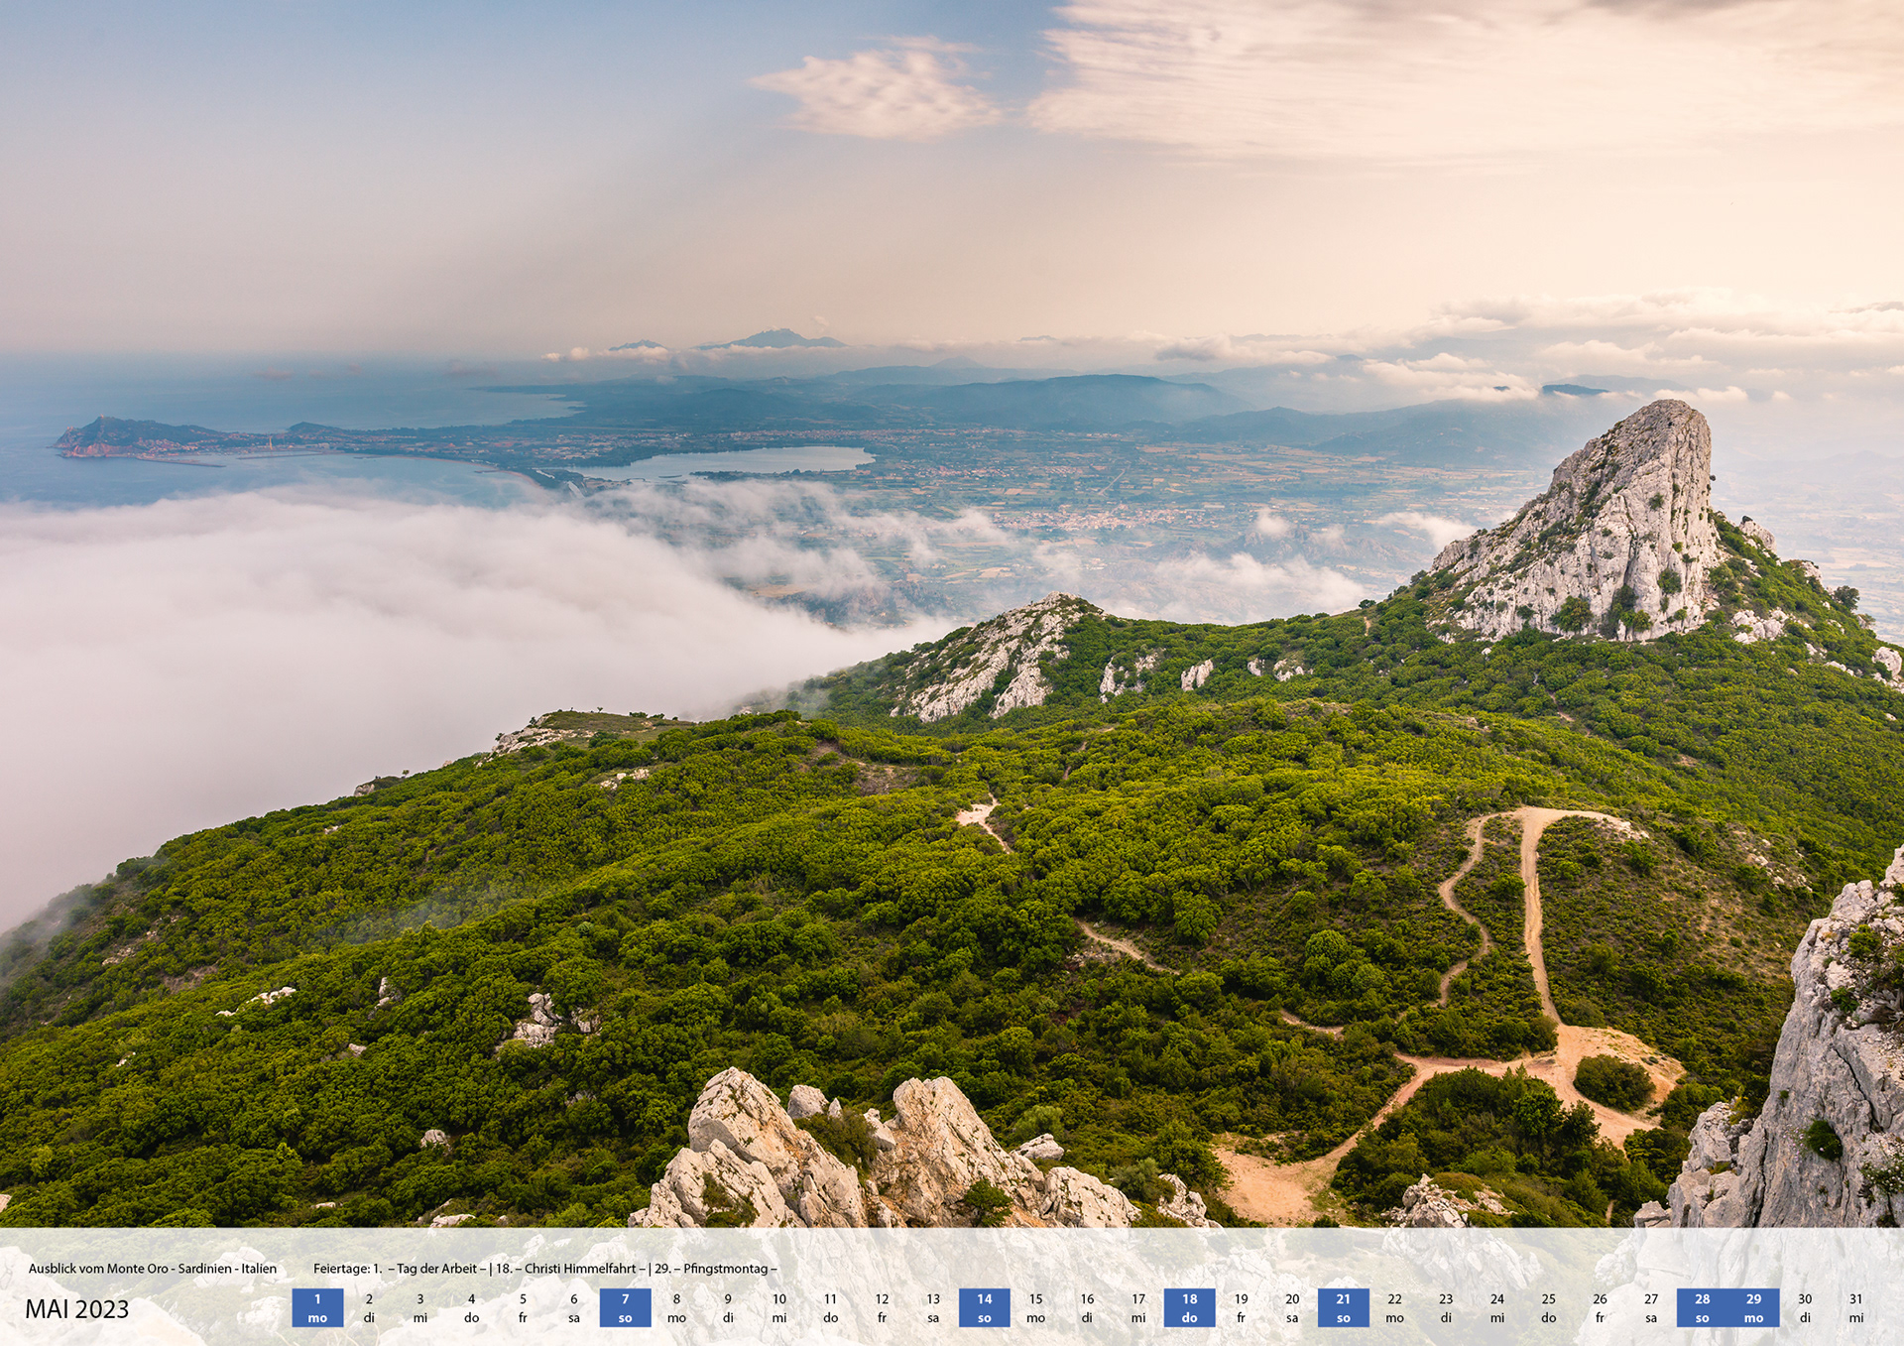Select day 2 di
Viewport: 1904px width, 1346px height.
[x=369, y=1307]
